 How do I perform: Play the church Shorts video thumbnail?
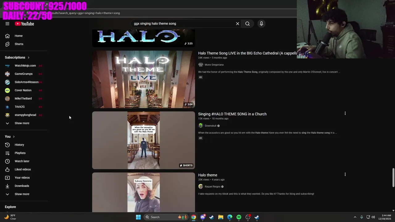coord(143,140)
